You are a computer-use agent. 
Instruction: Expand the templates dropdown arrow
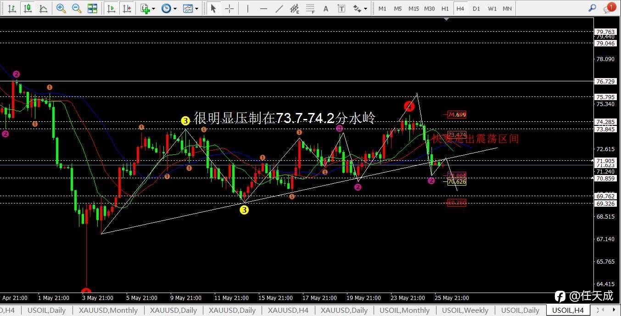tap(196, 8)
